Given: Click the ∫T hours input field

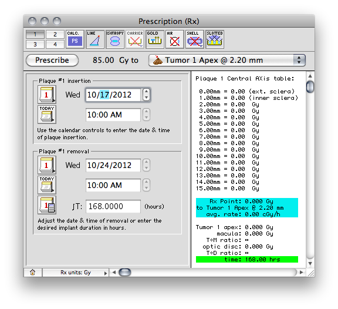Looking at the screenshot, I should 113,206.
